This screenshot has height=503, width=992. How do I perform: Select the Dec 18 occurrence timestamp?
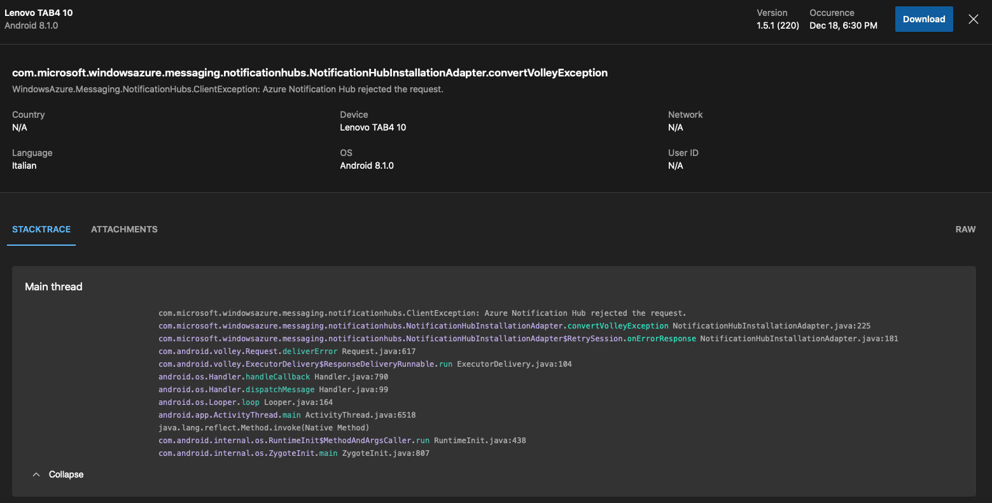click(843, 25)
